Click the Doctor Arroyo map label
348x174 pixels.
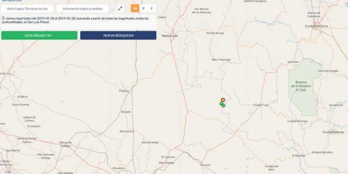(215, 33)
